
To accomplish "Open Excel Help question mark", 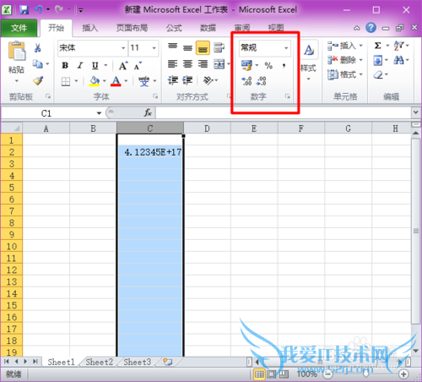I will 371,28.
